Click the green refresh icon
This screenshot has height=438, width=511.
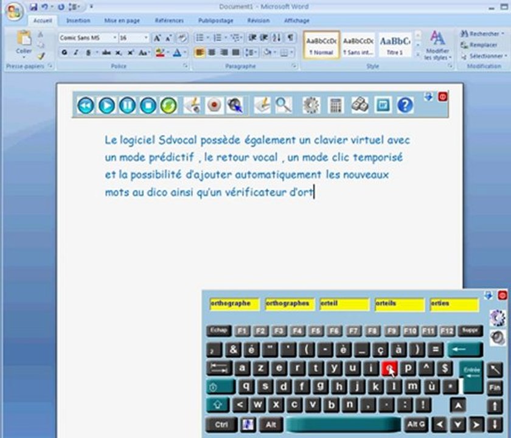click(169, 106)
